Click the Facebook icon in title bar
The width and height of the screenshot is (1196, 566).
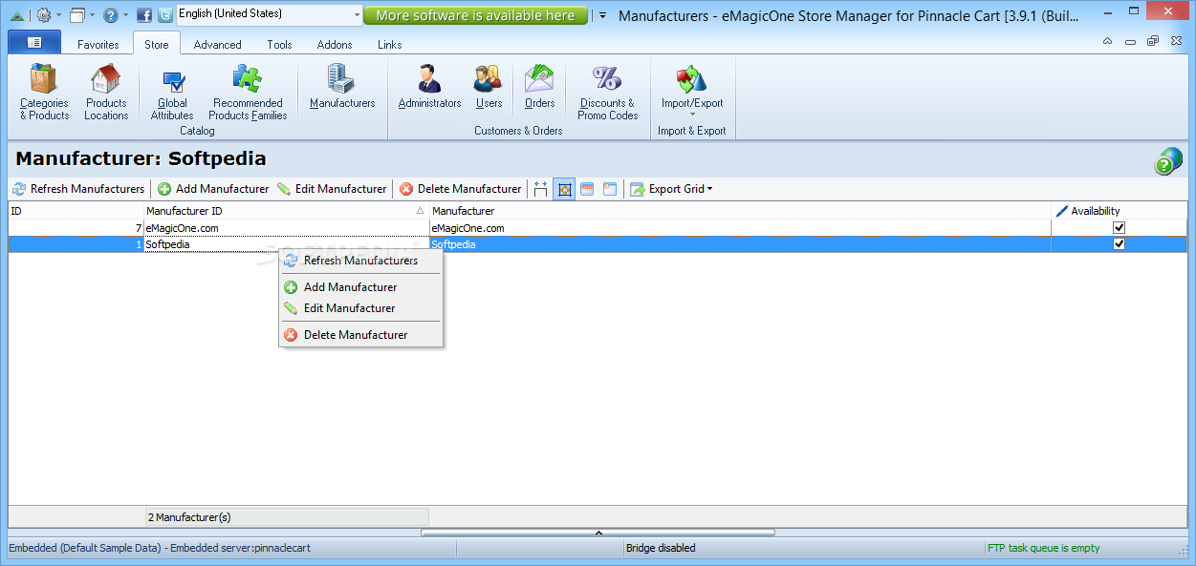coord(144,15)
